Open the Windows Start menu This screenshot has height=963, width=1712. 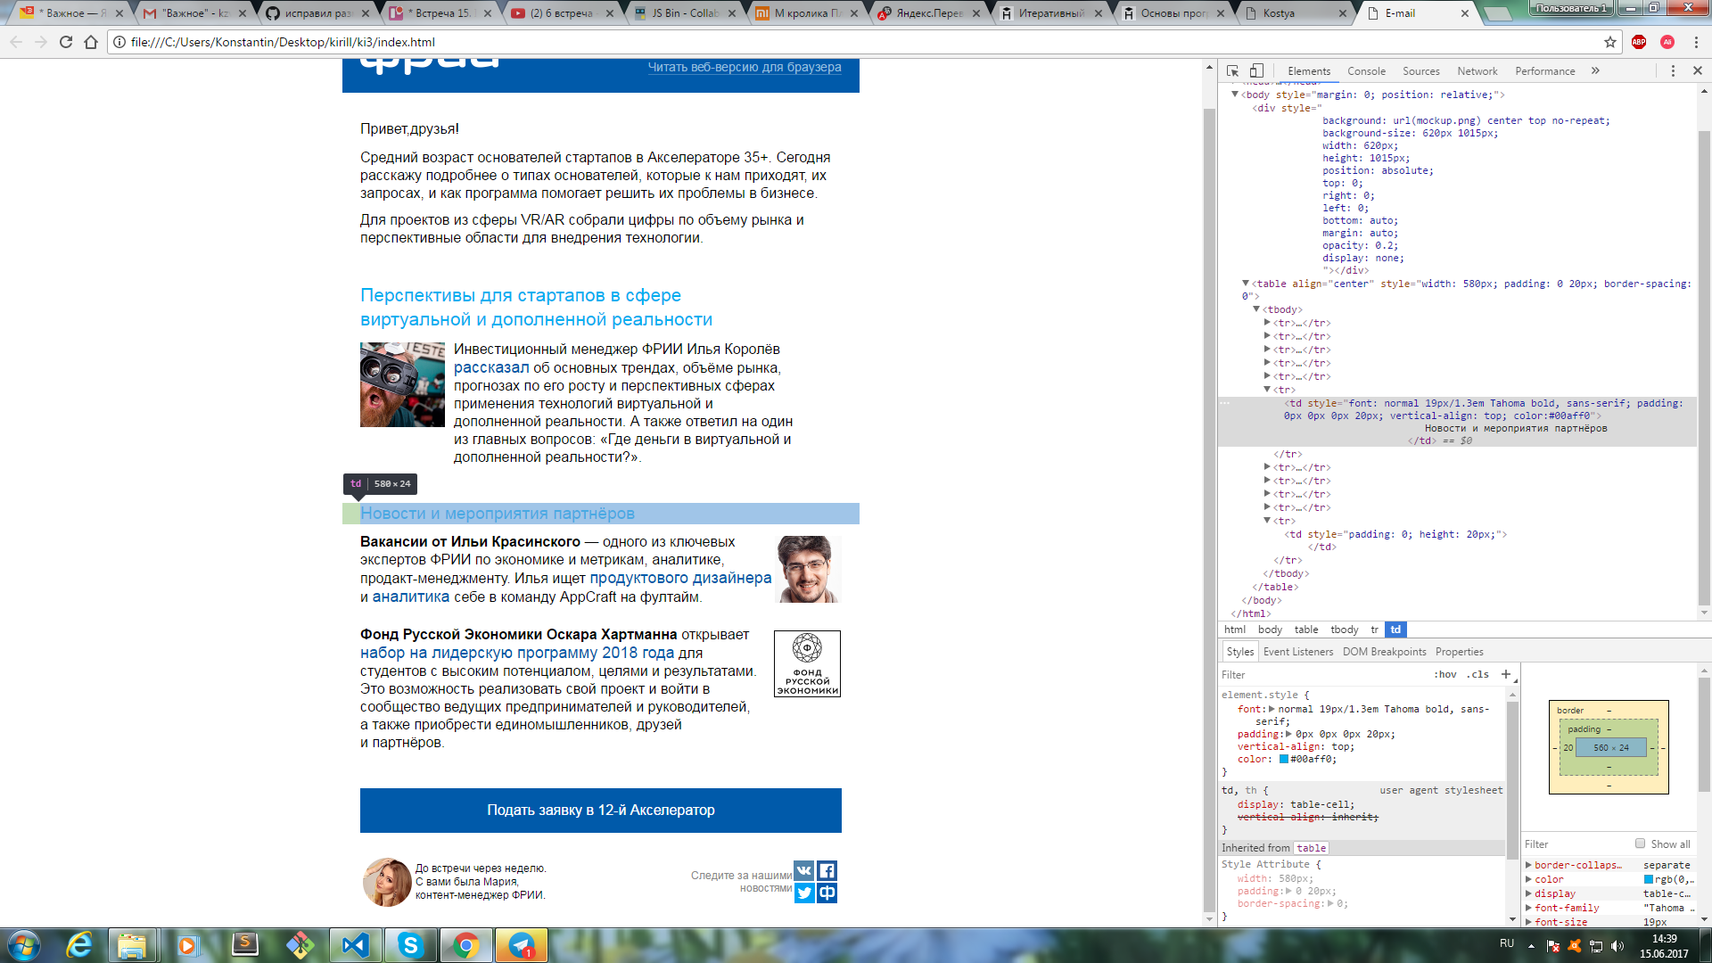tap(24, 945)
